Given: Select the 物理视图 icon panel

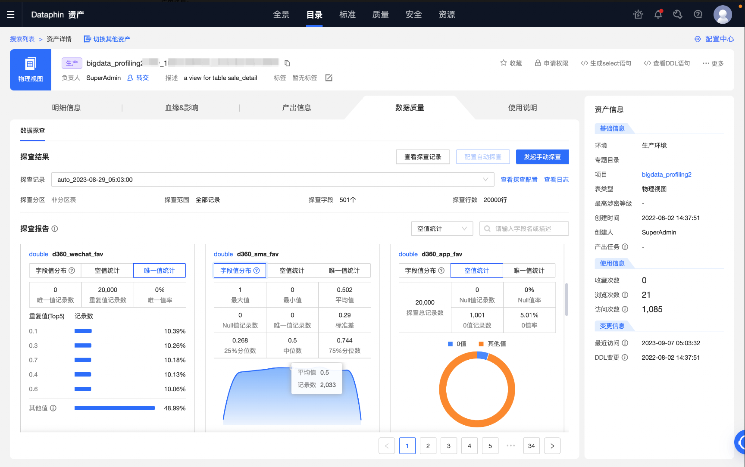Looking at the screenshot, I should (30, 69).
